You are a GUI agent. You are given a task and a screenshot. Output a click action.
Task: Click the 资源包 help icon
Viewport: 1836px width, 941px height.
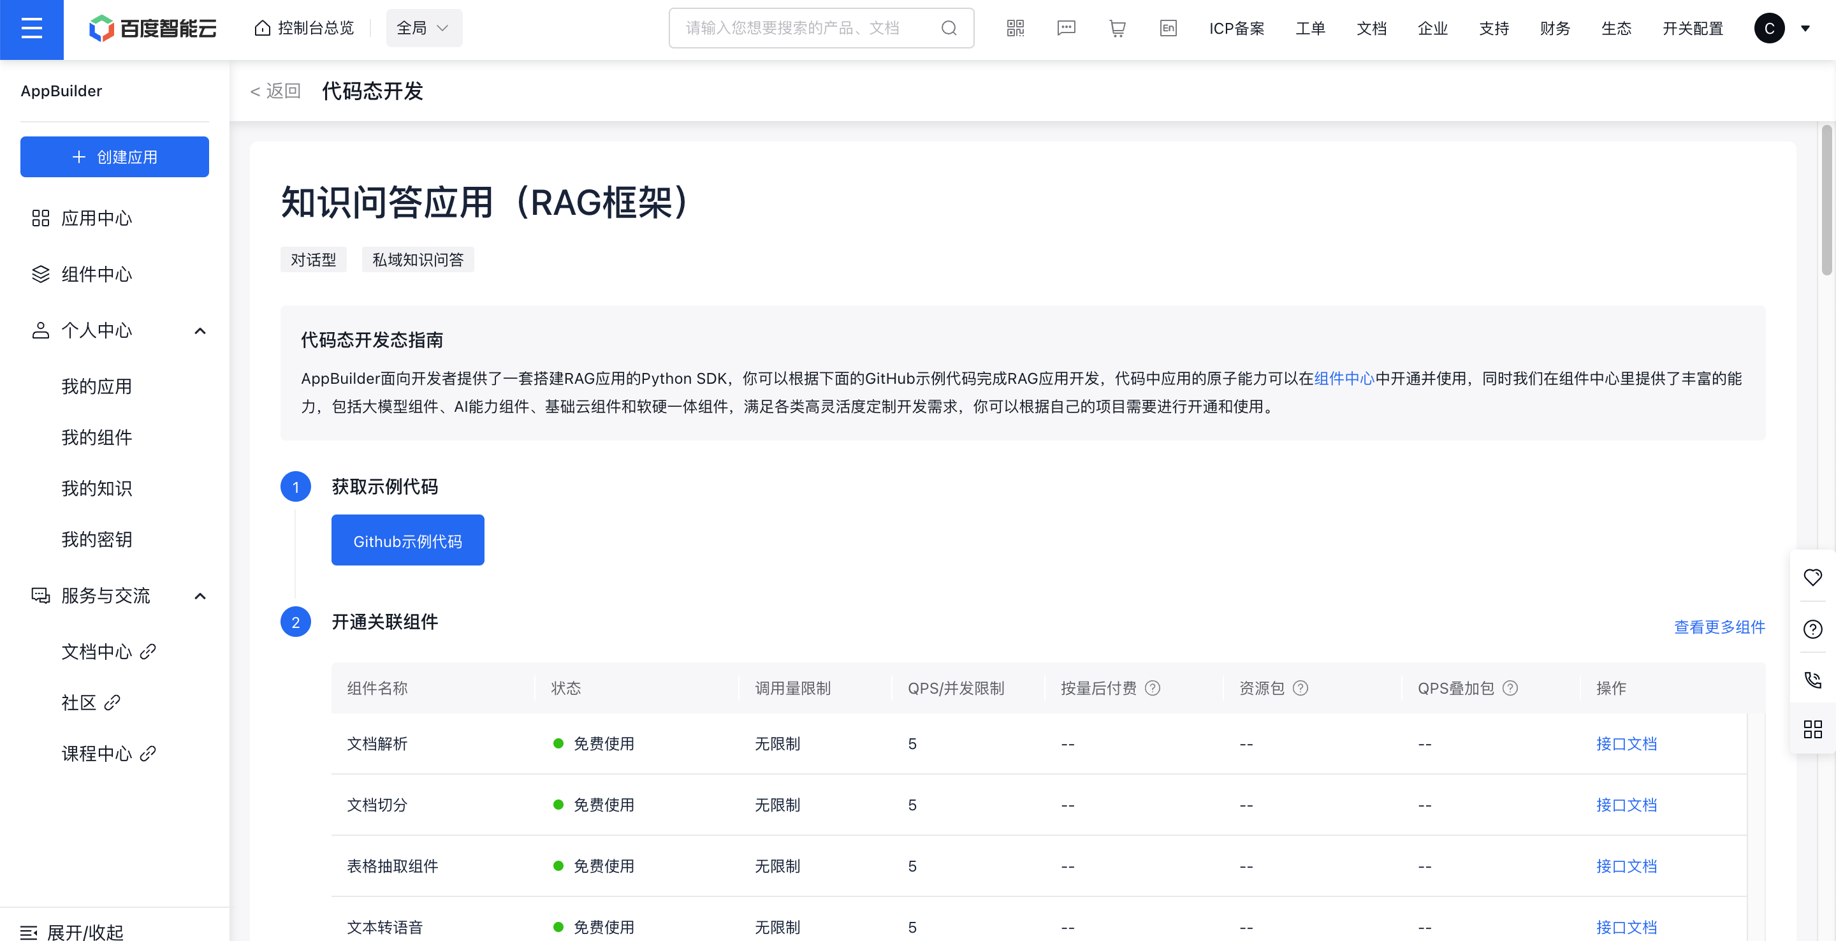[1300, 688]
